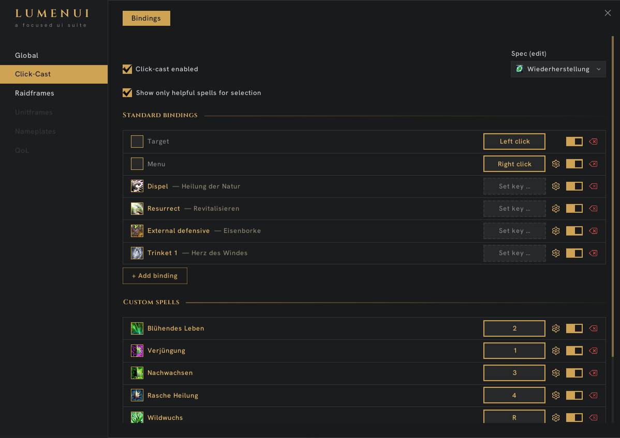The image size is (620, 438).
Task: Click the Blühendes Leben spell icon
Action: (x=137, y=328)
